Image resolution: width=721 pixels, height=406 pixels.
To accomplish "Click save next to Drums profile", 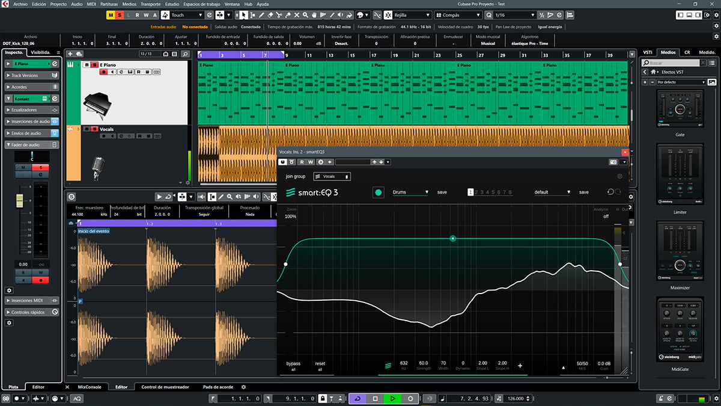I will [442, 192].
